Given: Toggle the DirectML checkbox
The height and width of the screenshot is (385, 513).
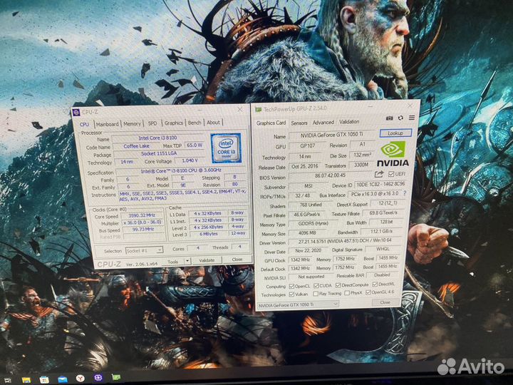Looking at the screenshot, I should [x=375, y=284].
